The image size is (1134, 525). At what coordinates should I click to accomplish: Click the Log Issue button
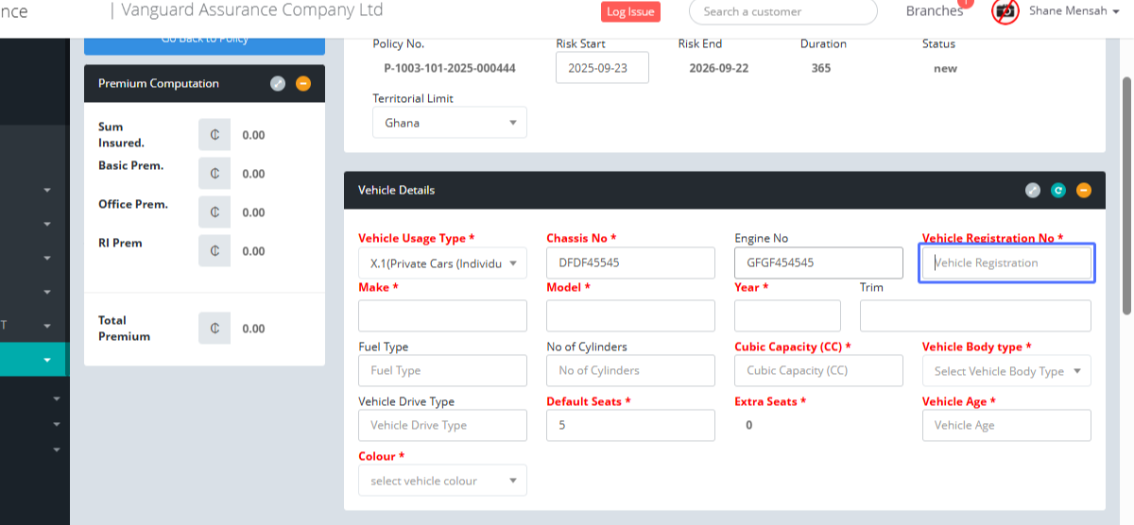tap(630, 11)
